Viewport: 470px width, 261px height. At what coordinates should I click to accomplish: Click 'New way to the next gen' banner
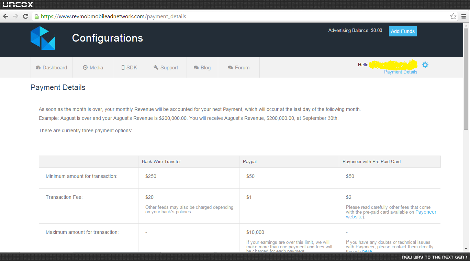(x=435, y=257)
